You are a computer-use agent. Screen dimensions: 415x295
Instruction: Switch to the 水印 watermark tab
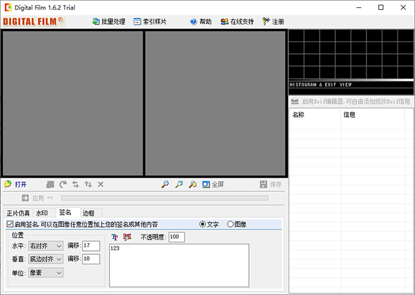(x=41, y=213)
